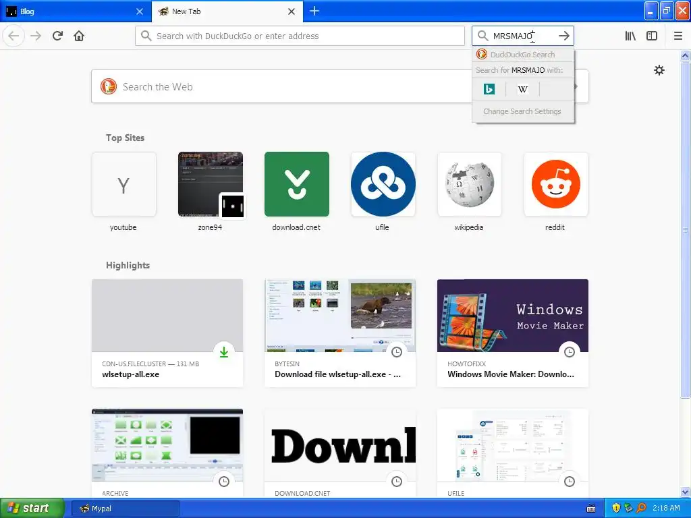Toggle the sidebar view icon
The height and width of the screenshot is (518, 691).
(652, 36)
